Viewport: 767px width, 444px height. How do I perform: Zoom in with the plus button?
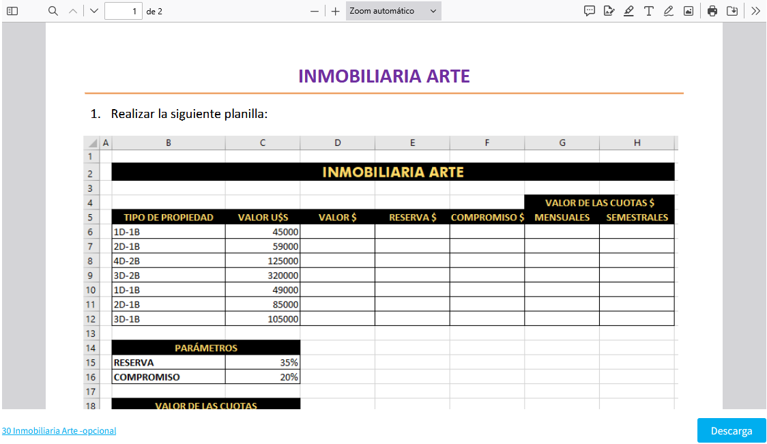[x=335, y=11]
